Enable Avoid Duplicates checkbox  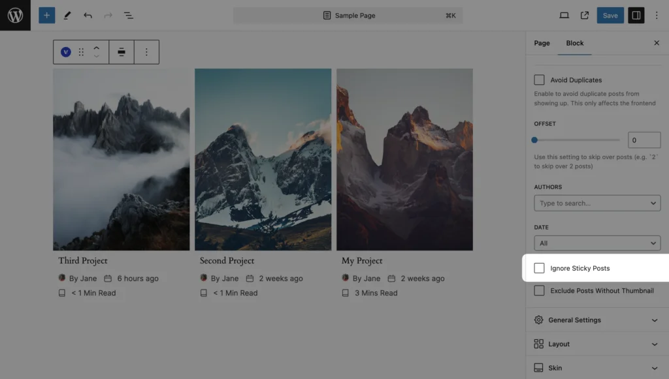coord(539,80)
